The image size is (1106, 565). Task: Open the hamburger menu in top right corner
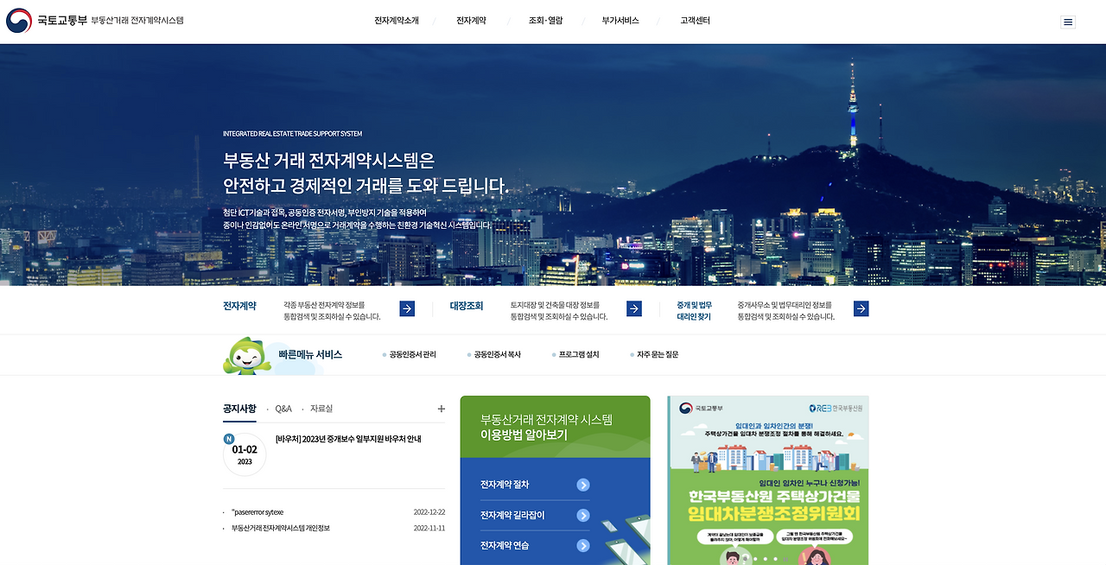pos(1069,20)
